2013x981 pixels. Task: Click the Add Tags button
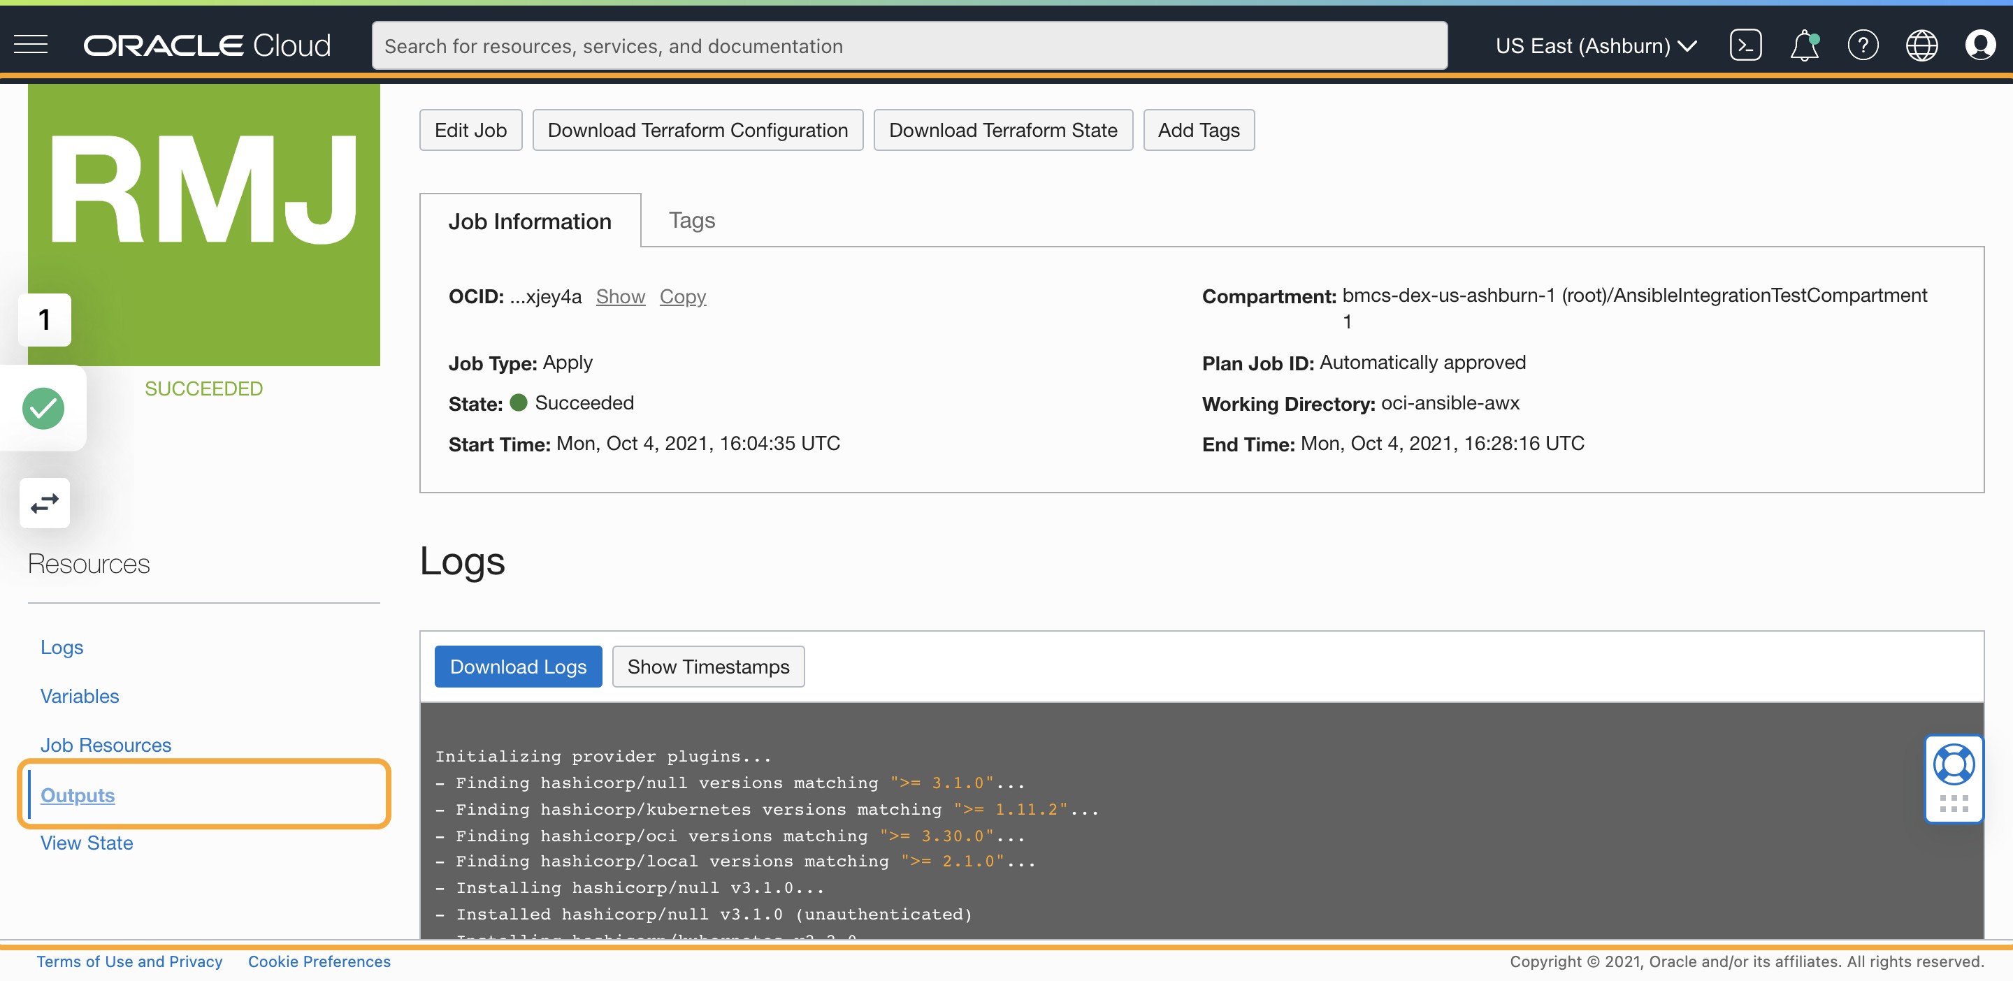pyautogui.click(x=1199, y=129)
